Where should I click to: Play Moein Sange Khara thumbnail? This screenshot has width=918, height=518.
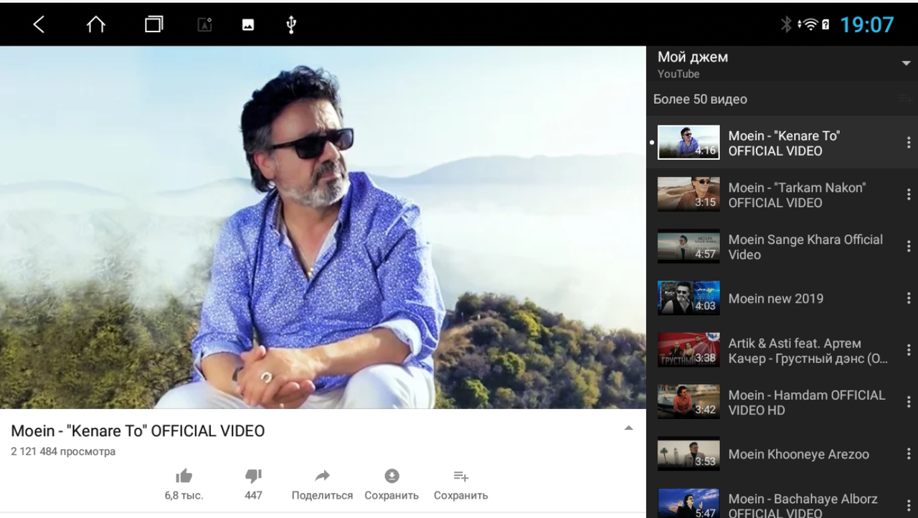(x=688, y=246)
